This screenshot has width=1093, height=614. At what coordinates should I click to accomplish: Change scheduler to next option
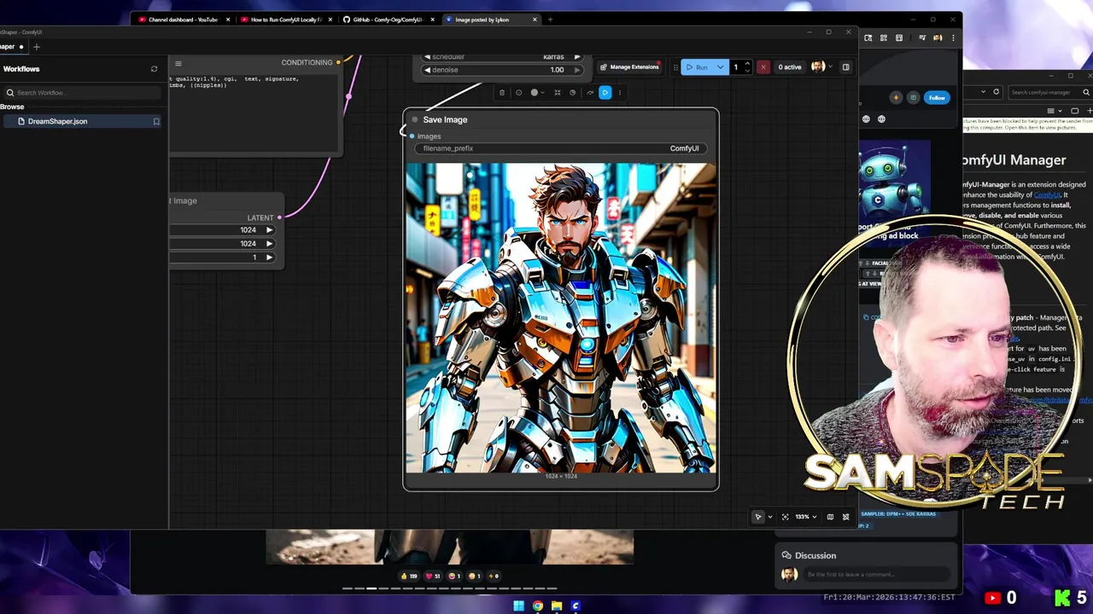(577, 57)
